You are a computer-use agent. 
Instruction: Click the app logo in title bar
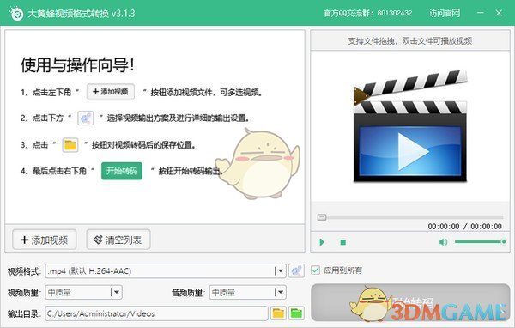point(16,13)
